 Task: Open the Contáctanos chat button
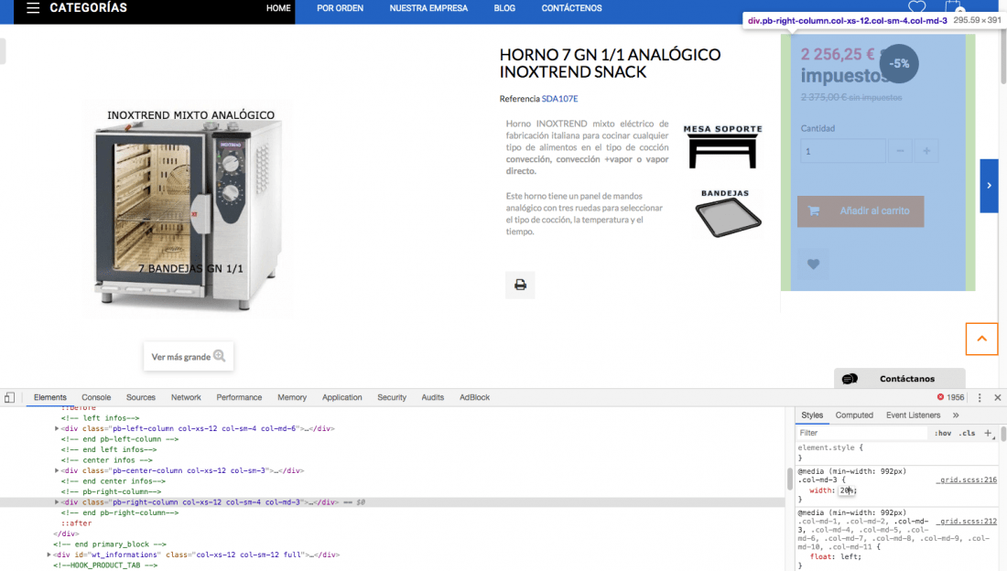(900, 378)
